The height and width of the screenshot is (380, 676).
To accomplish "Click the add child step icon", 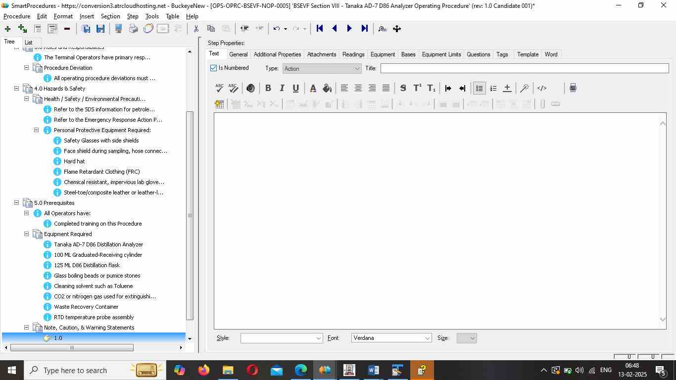I will click(22, 29).
